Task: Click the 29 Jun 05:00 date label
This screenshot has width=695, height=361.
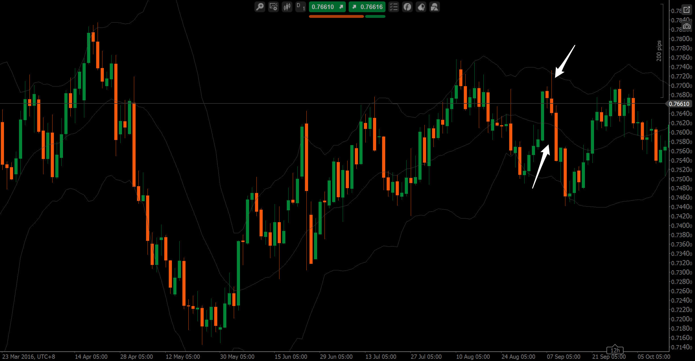Action: 336,357
